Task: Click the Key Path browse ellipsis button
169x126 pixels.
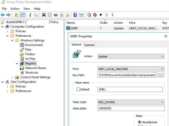Action: point(161,75)
